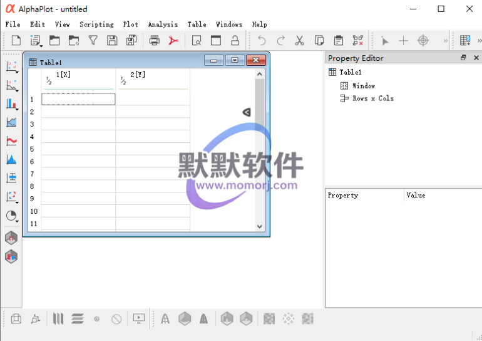Click the Print icon in toolbar
Image resolution: width=482 pixels, height=341 pixels.
pyautogui.click(x=154, y=41)
